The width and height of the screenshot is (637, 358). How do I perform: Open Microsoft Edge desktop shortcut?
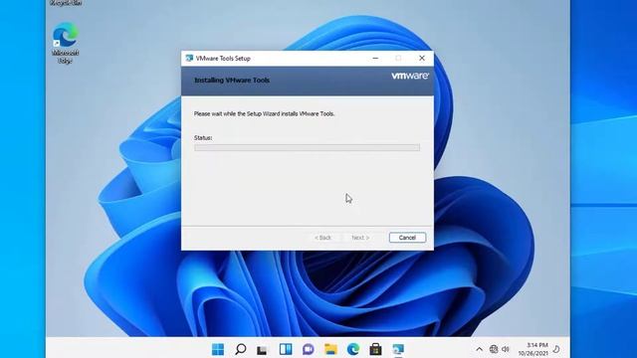coord(65,43)
